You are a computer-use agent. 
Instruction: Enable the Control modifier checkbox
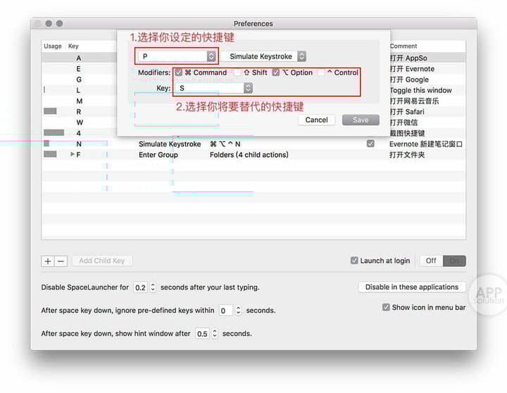coord(321,72)
